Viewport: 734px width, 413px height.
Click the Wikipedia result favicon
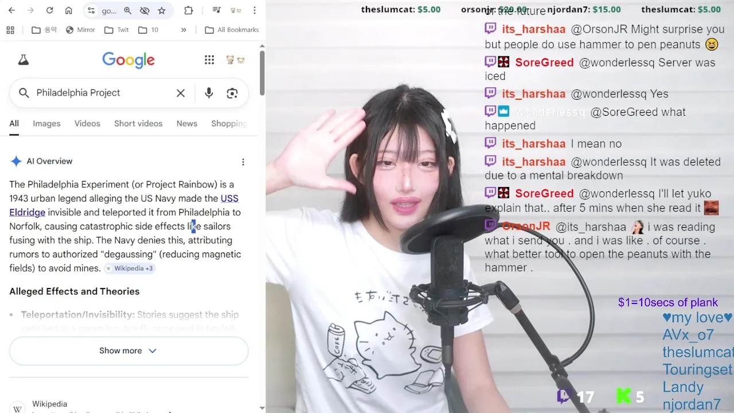17,408
